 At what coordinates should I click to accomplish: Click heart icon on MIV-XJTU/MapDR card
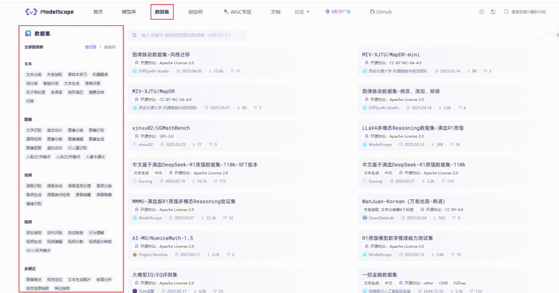pos(255,108)
